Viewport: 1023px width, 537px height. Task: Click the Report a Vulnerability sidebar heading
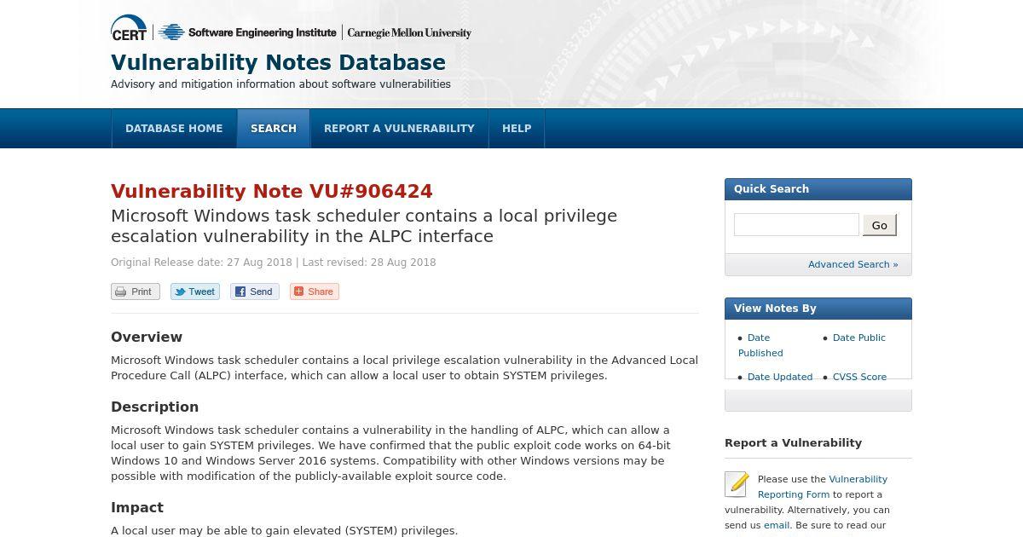793,442
